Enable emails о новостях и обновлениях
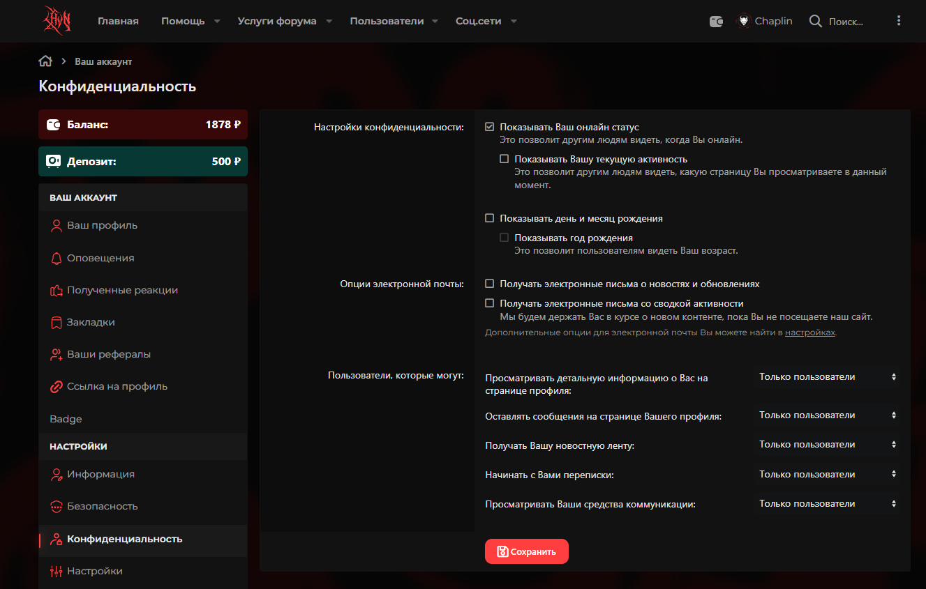 click(490, 284)
